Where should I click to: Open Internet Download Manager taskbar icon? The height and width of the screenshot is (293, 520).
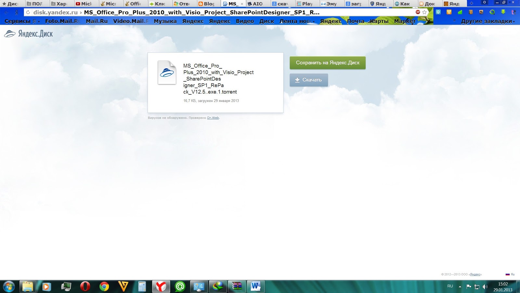(x=218, y=286)
